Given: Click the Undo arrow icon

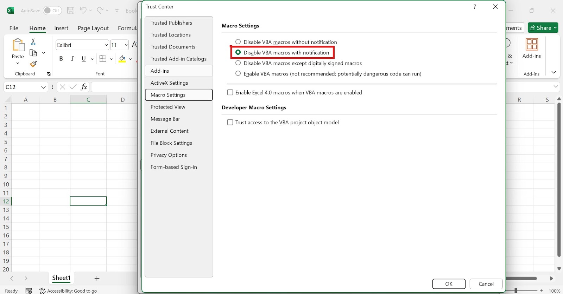Looking at the screenshot, I should click(83, 11).
